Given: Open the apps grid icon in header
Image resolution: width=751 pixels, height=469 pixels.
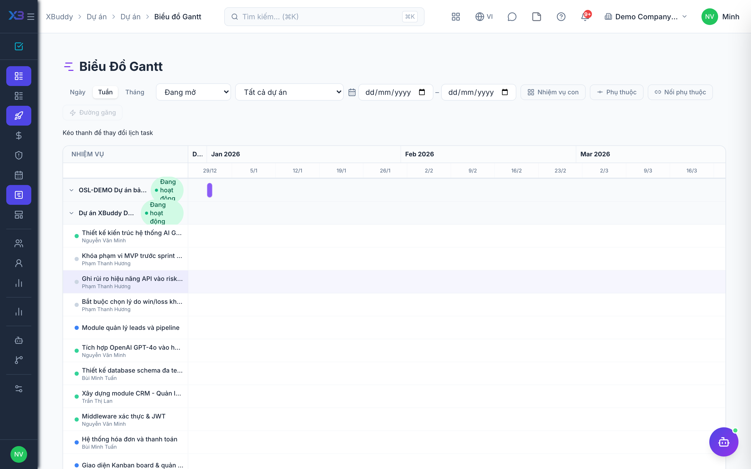Looking at the screenshot, I should click(456, 16).
